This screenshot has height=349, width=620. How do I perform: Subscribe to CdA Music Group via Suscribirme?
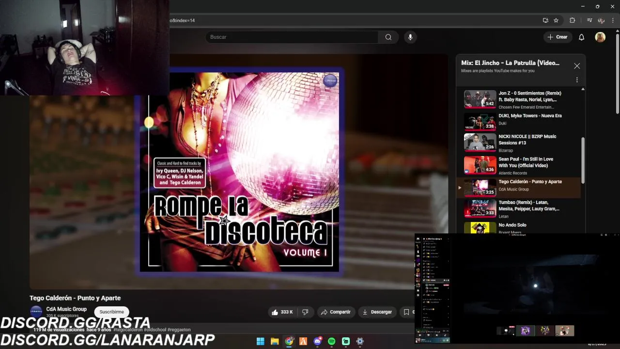click(x=112, y=312)
